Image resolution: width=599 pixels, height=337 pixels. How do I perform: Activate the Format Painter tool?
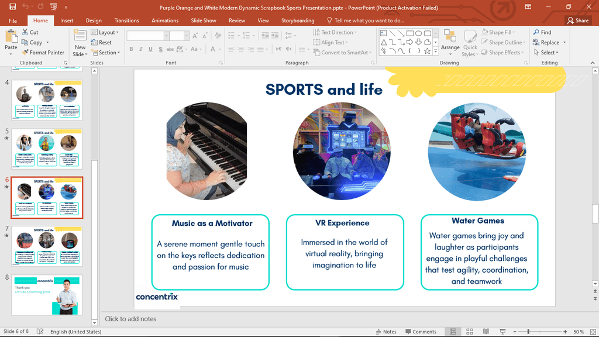(x=43, y=53)
